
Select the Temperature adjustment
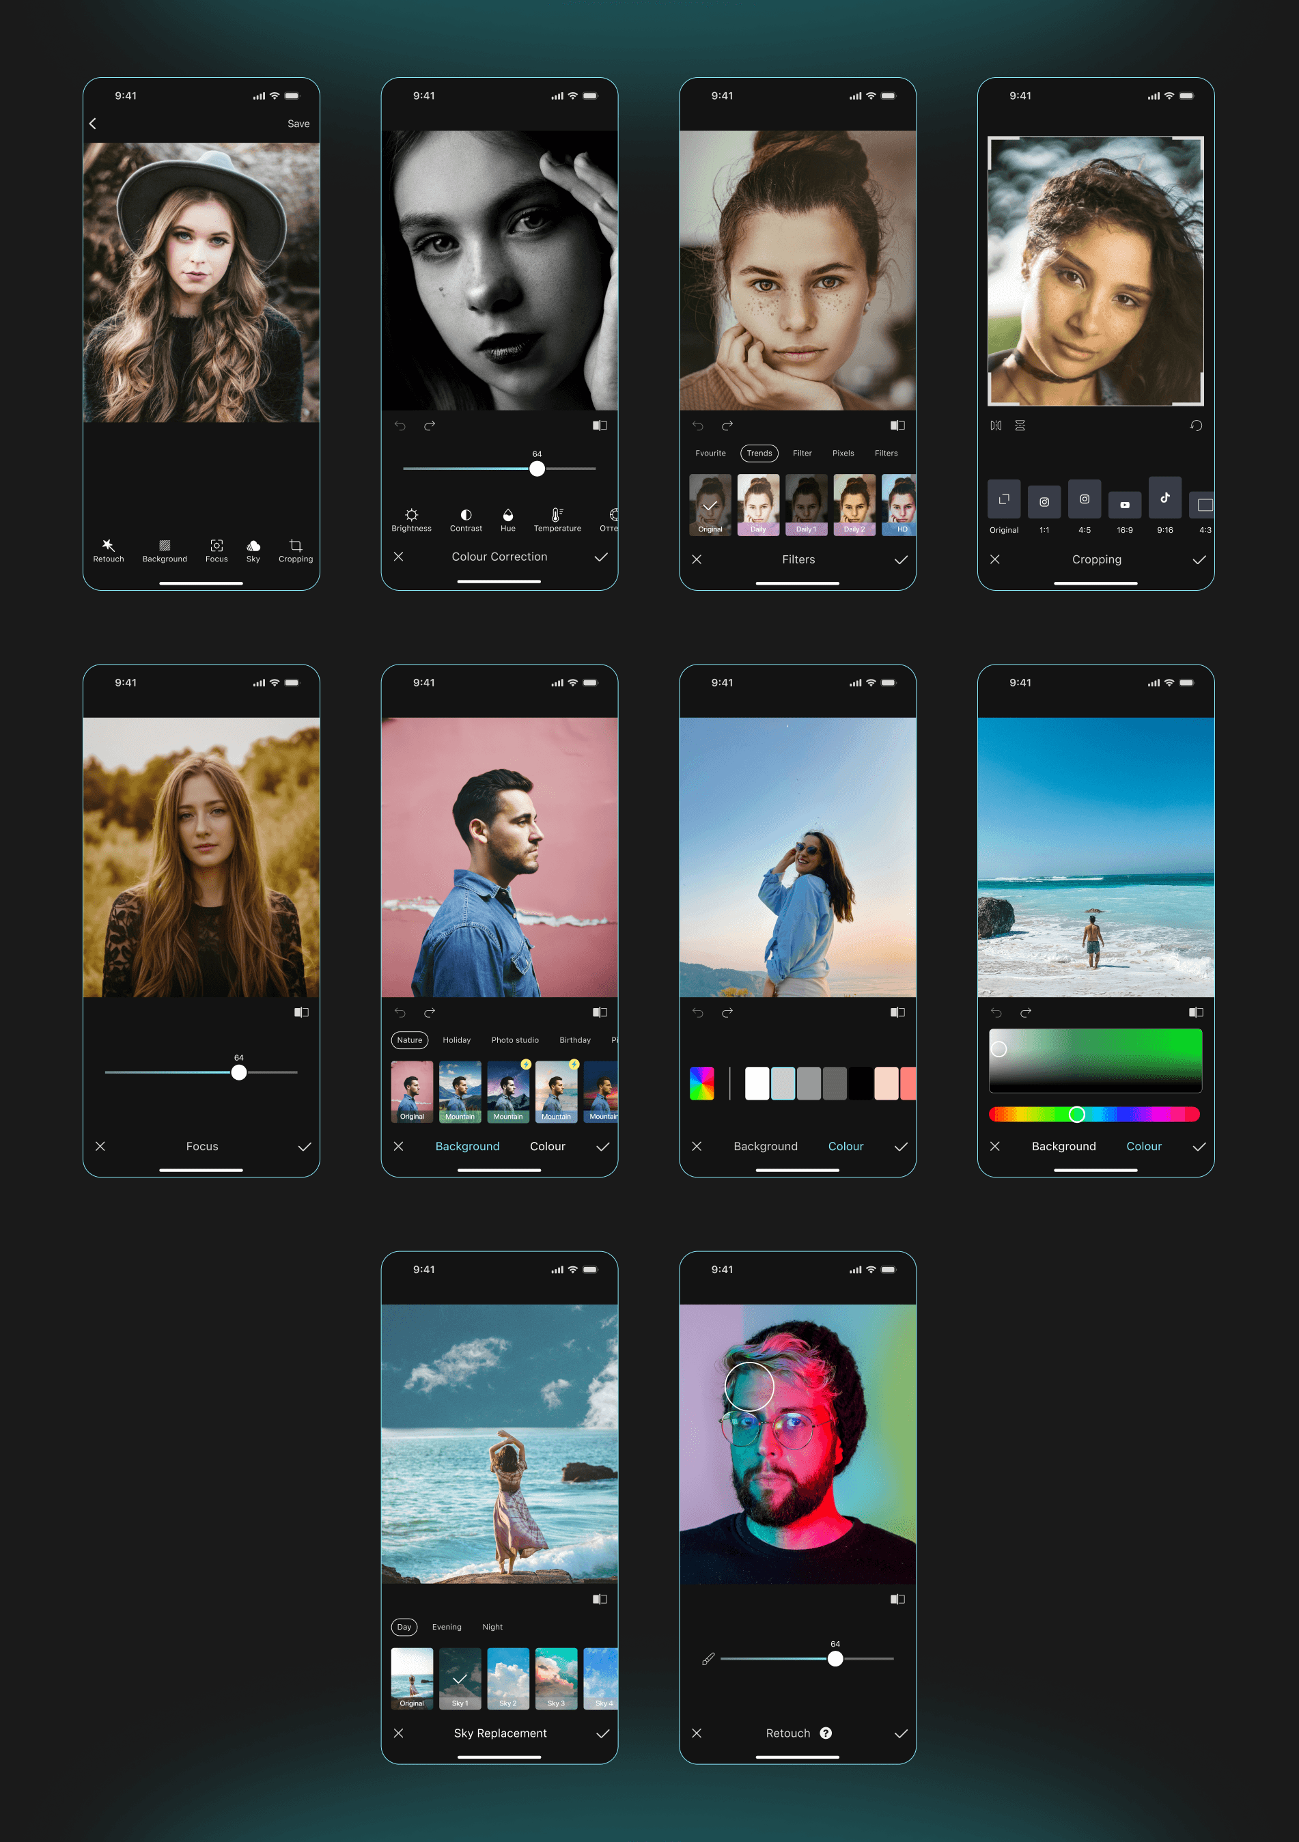click(x=557, y=520)
